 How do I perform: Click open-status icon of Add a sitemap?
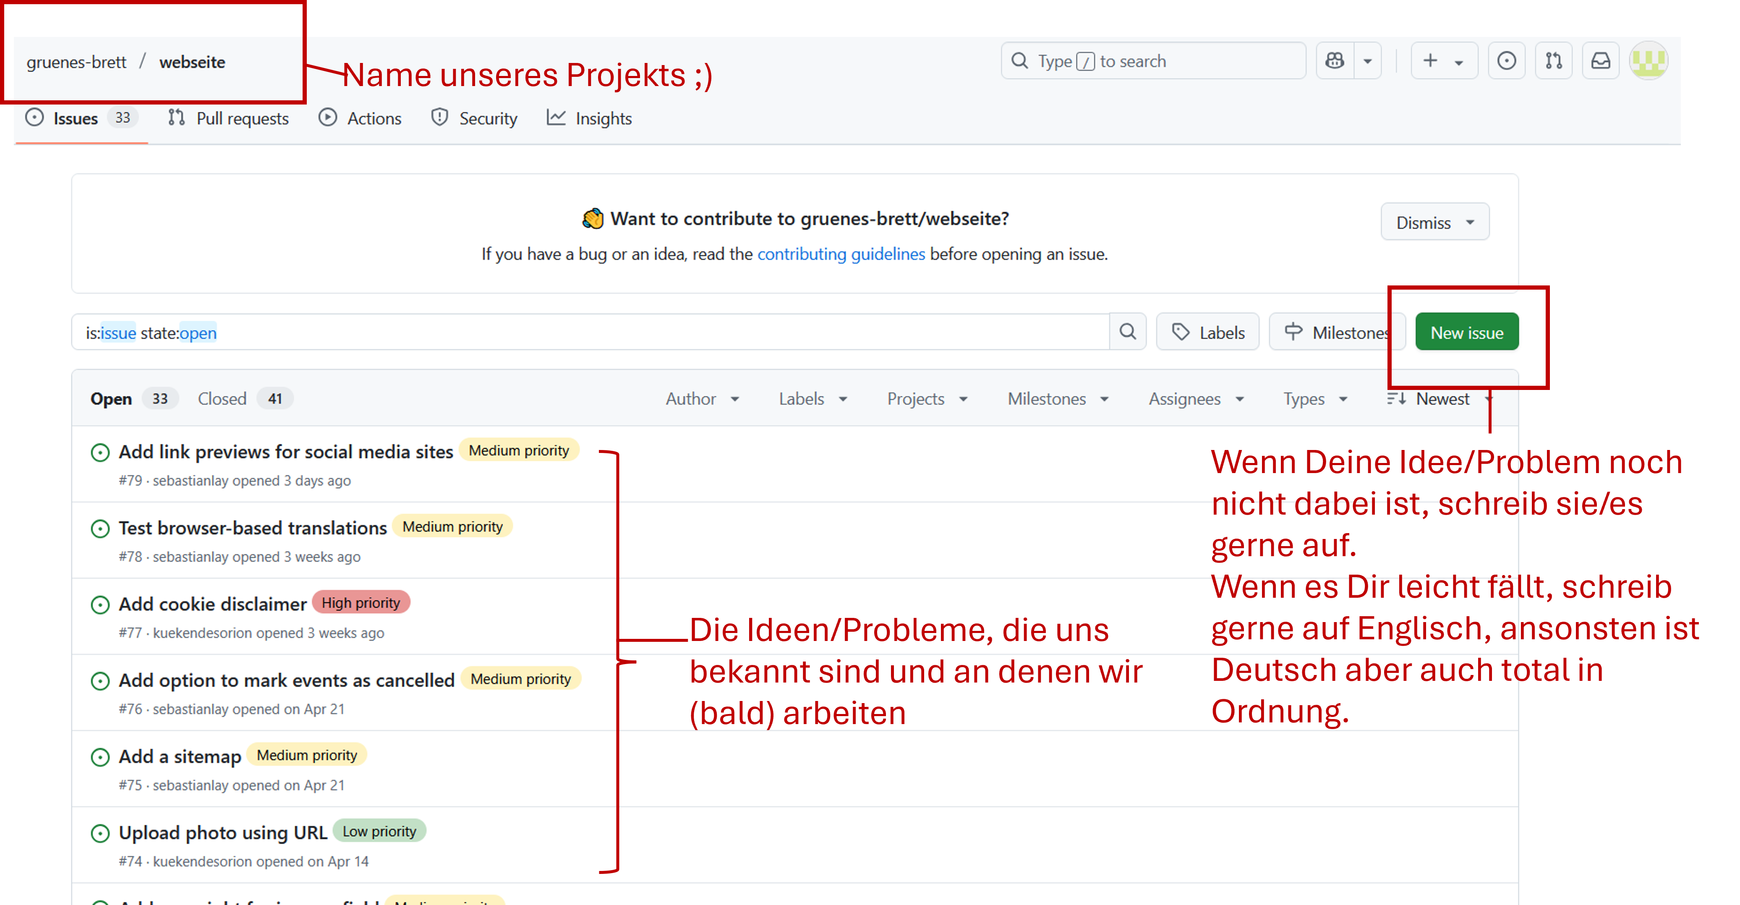100,757
